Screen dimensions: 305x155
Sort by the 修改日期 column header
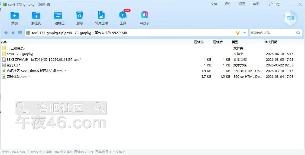pyautogui.click(x=271, y=42)
